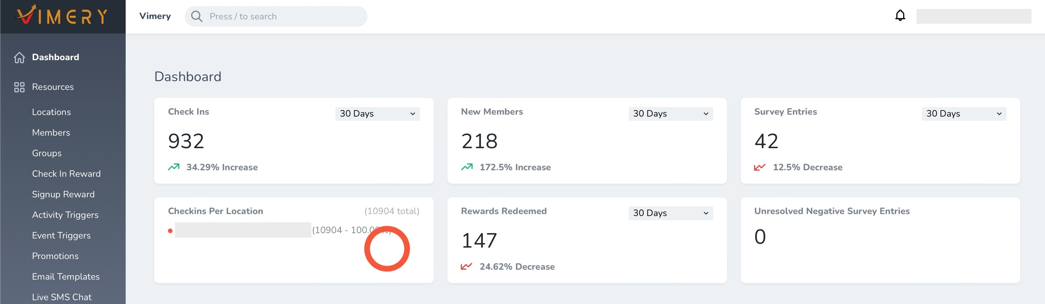The height and width of the screenshot is (304, 1045).
Task: Select Check In Reward menu item
Action: [66, 174]
